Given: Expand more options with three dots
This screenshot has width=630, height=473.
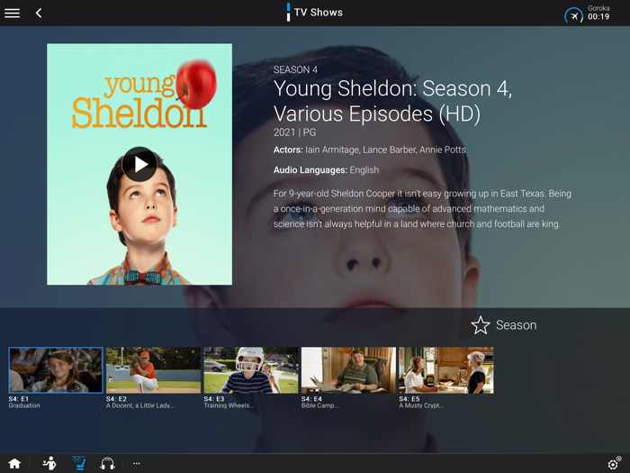Looking at the screenshot, I should (x=137, y=463).
